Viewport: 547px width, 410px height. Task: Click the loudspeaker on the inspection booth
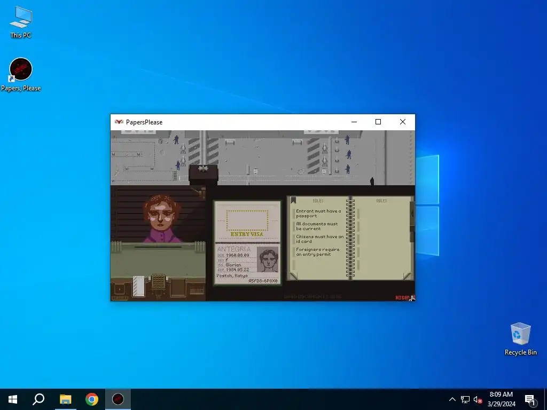pos(203,169)
